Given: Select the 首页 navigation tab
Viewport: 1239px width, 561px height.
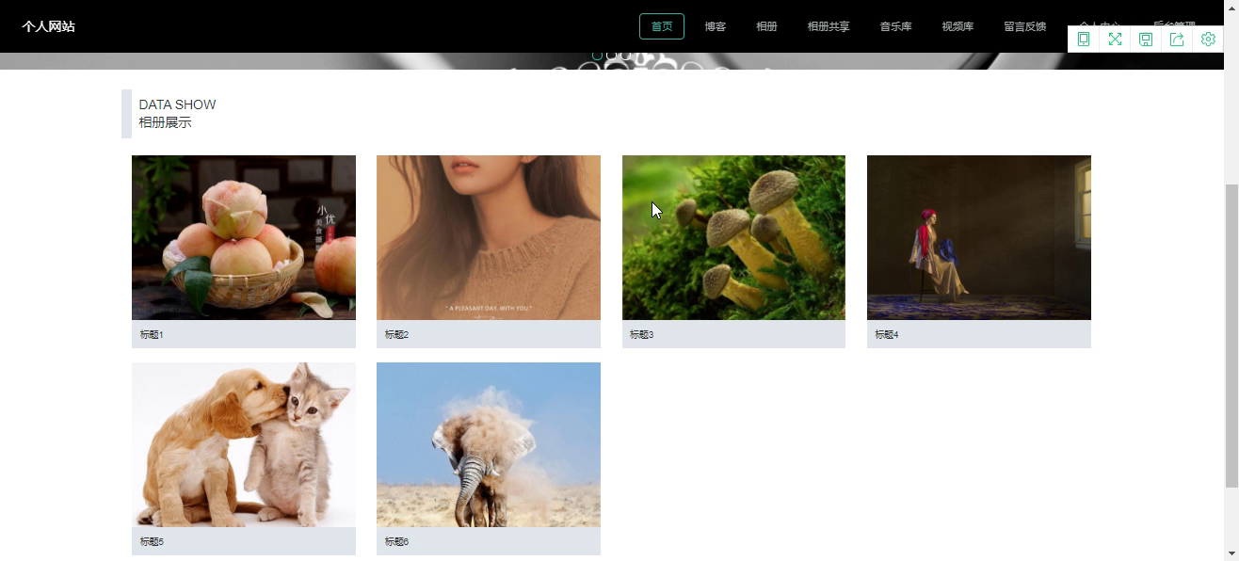Looking at the screenshot, I should pos(662,26).
